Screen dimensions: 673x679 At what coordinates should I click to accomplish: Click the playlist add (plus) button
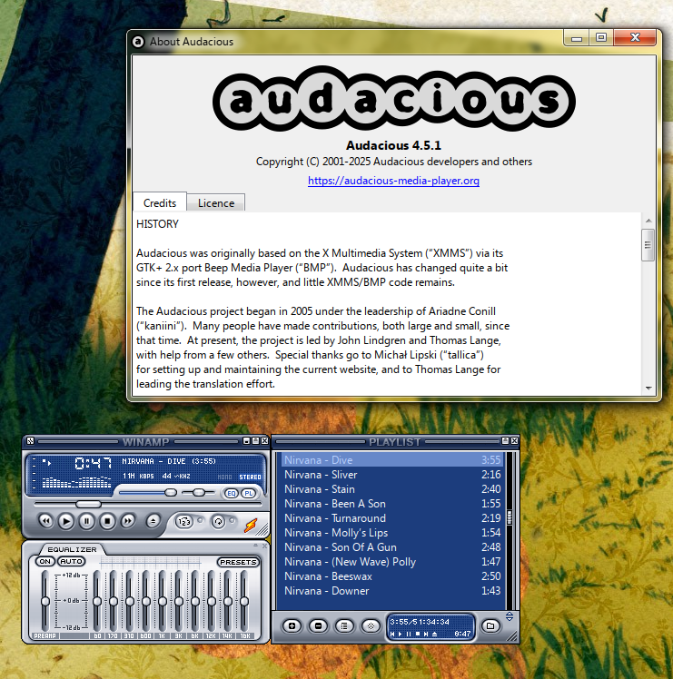(292, 626)
